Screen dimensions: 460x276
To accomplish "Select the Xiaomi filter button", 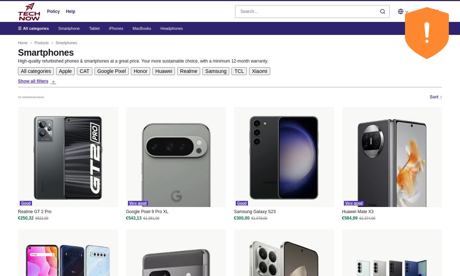I will 259,71.
